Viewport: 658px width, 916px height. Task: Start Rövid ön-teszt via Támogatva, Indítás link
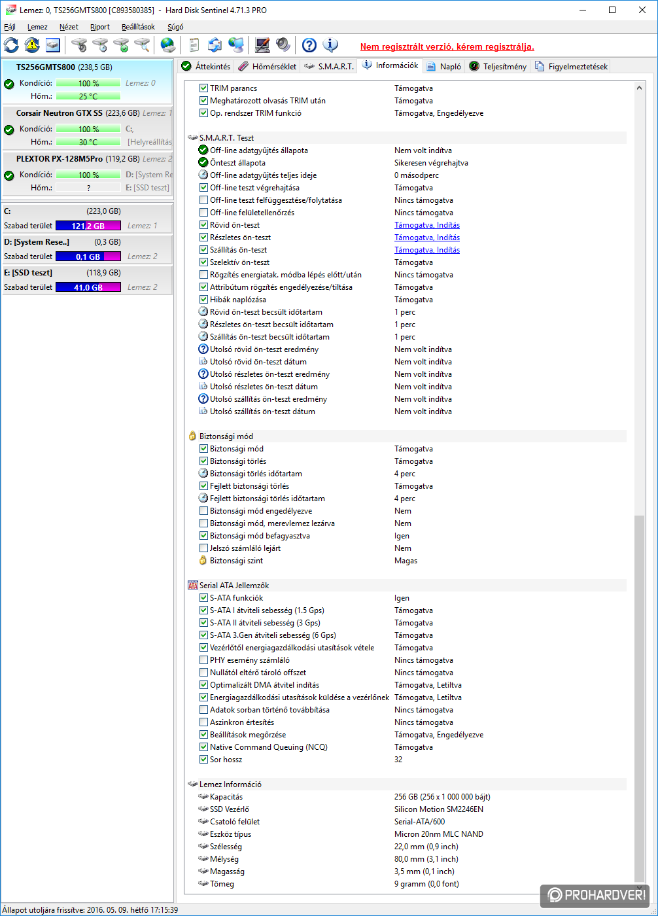(x=427, y=225)
